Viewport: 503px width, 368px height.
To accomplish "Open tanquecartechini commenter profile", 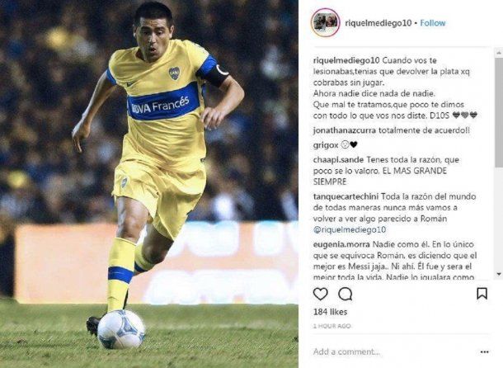I will point(346,196).
